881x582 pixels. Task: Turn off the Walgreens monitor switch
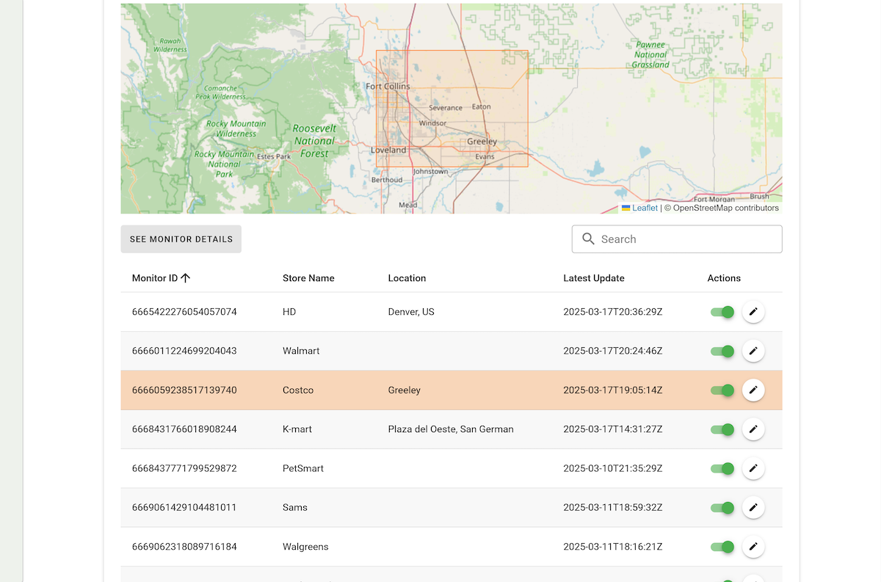(722, 547)
